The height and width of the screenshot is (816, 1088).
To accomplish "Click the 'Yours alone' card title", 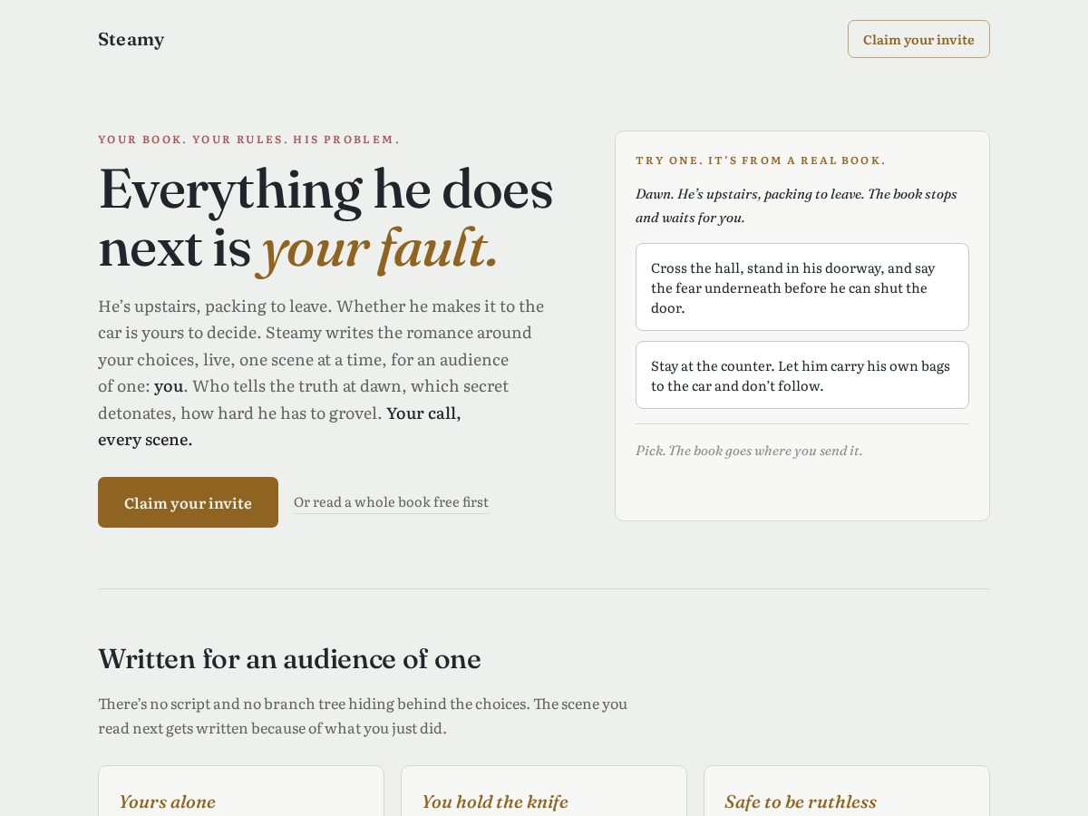I will pyautogui.click(x=168, y=802).
